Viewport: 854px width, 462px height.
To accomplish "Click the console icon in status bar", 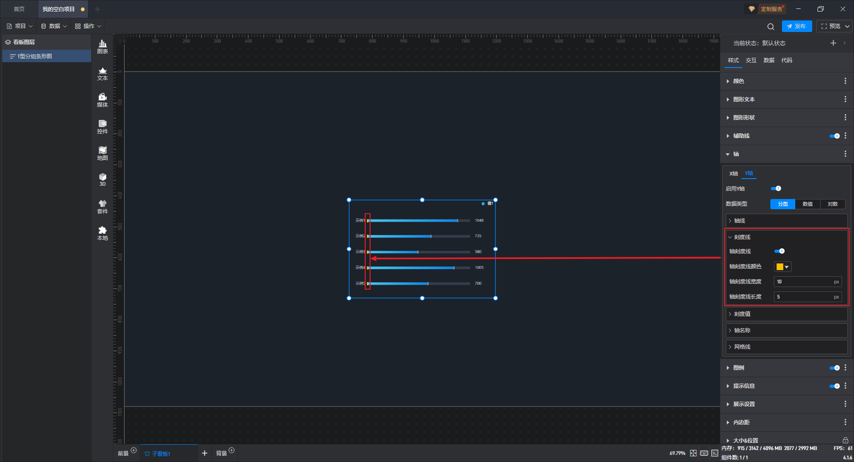I will (714, 453).
